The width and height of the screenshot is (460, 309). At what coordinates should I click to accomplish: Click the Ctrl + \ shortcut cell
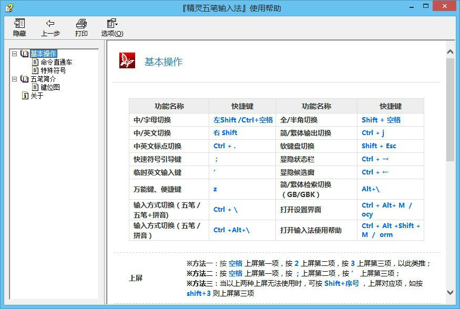[x=242, y=210]
